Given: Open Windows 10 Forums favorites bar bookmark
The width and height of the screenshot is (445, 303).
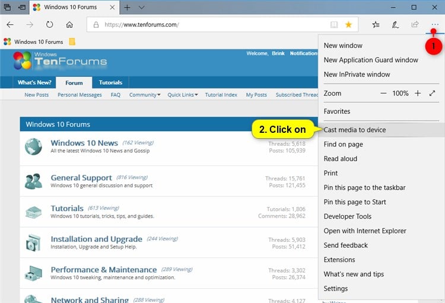Looking at the screenshot, I should click(33, 42).
